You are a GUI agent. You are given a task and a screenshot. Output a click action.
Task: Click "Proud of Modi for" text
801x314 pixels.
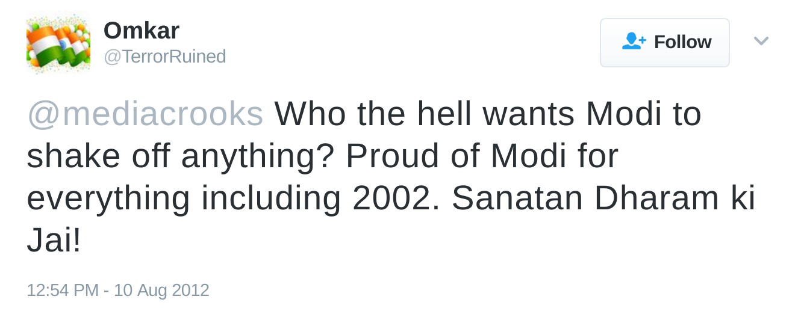click(482, 156)
